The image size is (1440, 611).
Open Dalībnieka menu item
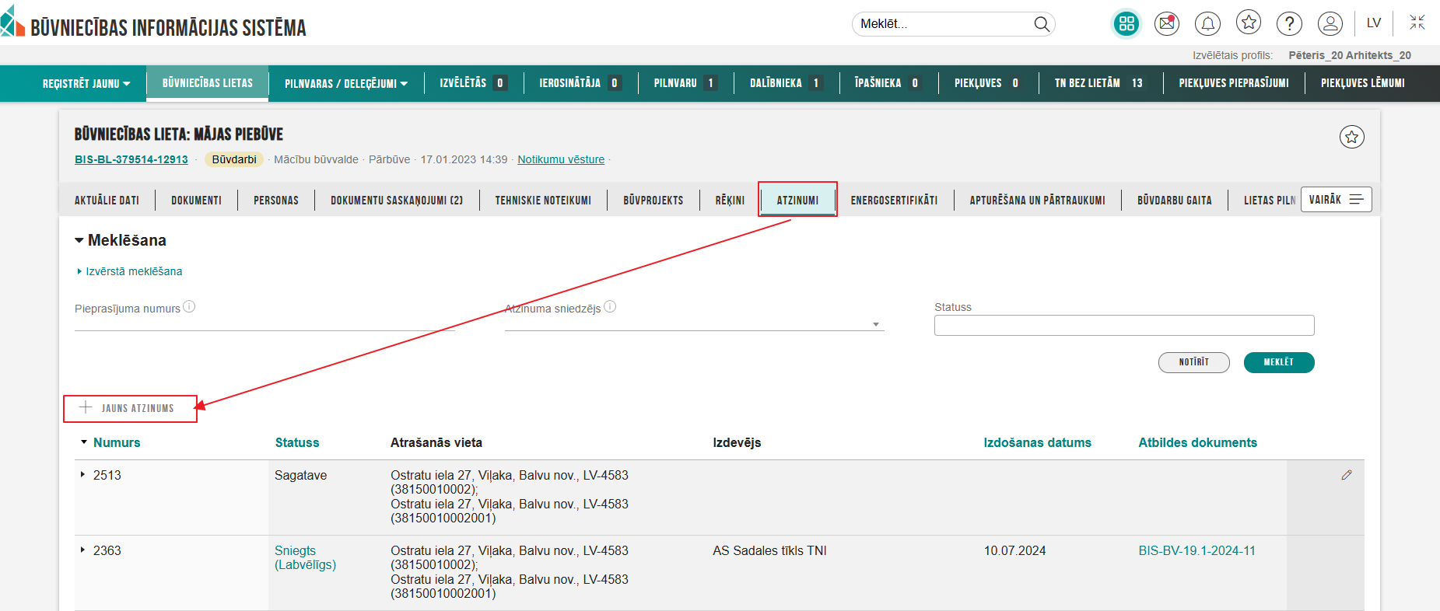[x=787, y=83]
